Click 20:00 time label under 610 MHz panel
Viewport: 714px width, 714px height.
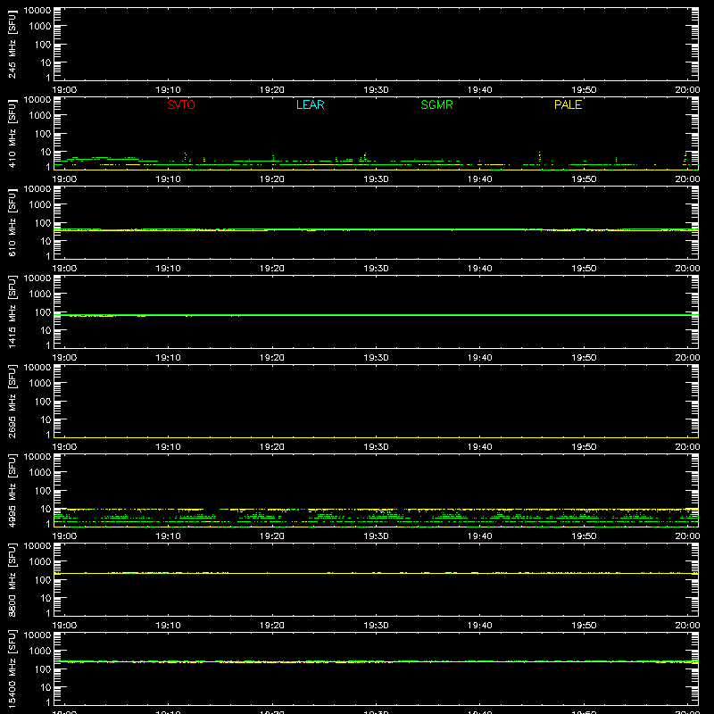[687, 269]
